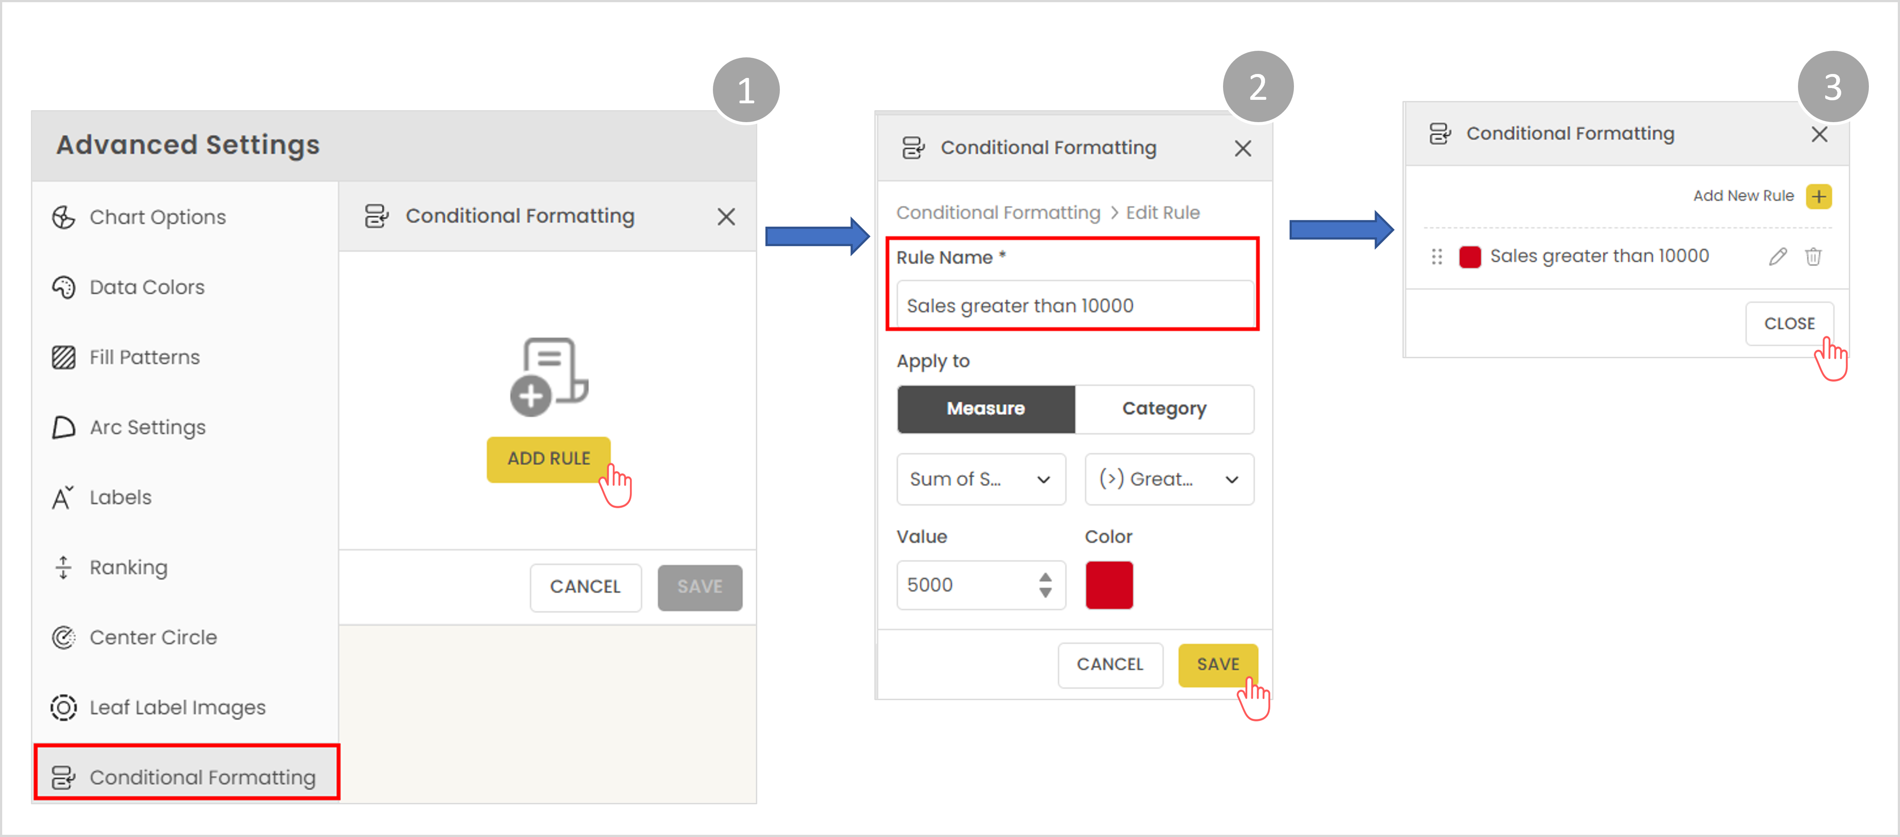Select the Measure apply-to option
Screen dimensions: 1900x837
(x=985, y=408)
